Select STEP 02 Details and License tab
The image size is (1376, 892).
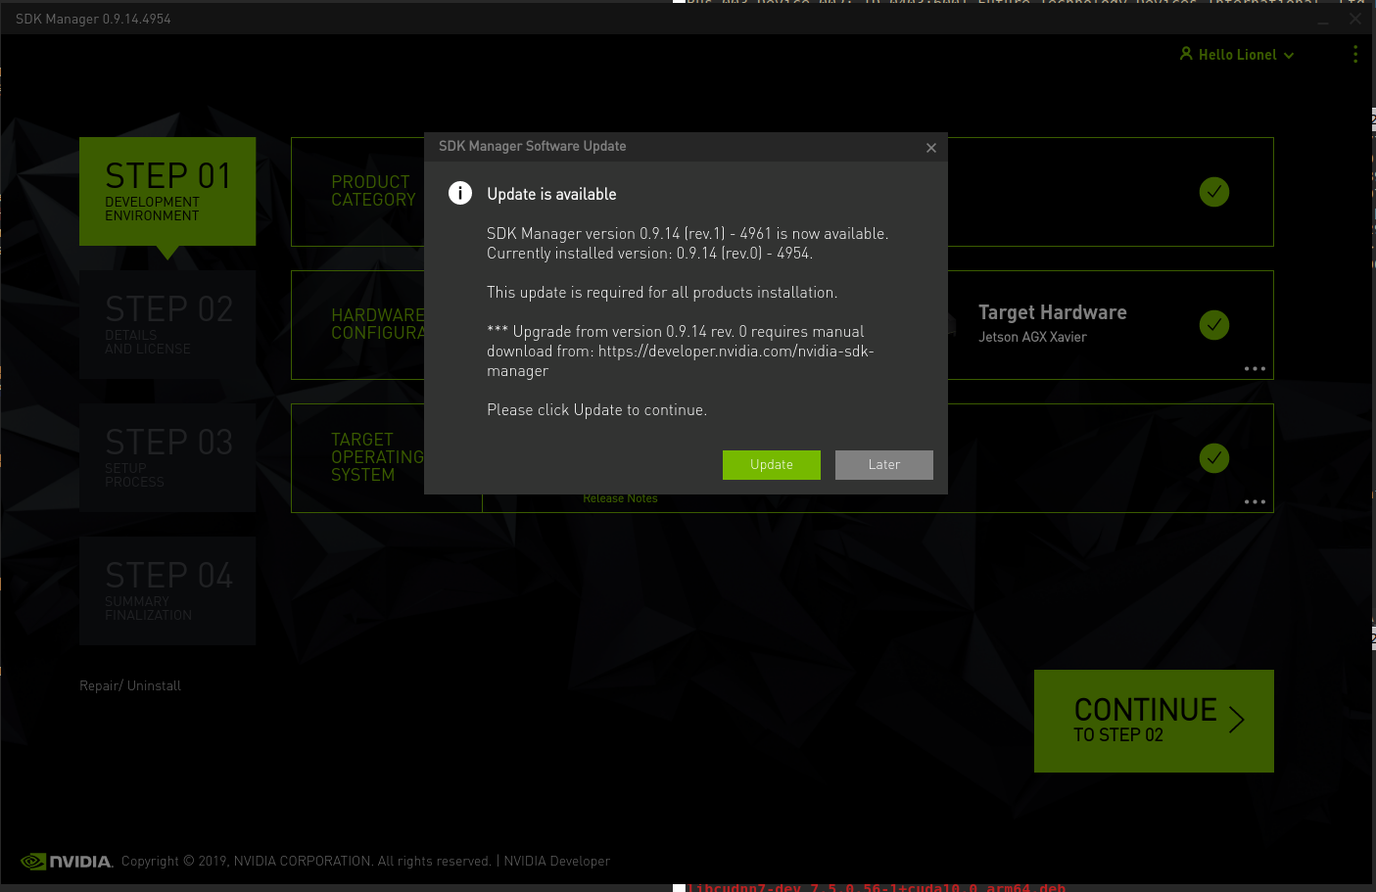pyautogui.click(x=167, y=324)
